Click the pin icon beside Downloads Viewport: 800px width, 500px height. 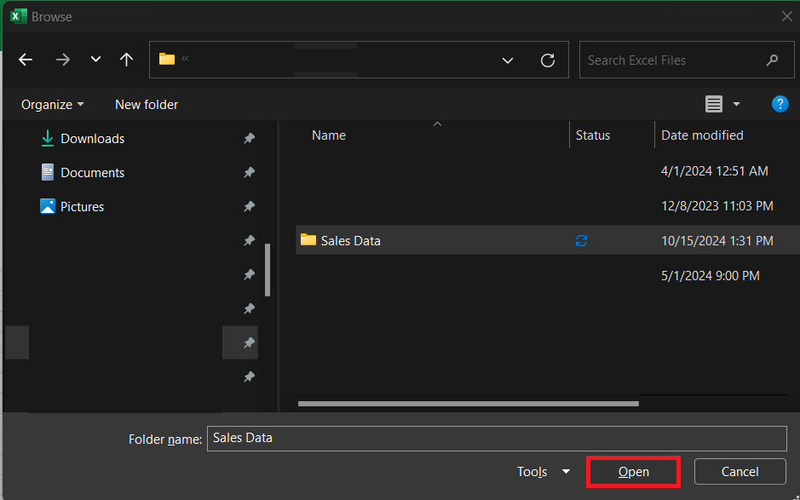pyautogui.click(x=249, y=138)
